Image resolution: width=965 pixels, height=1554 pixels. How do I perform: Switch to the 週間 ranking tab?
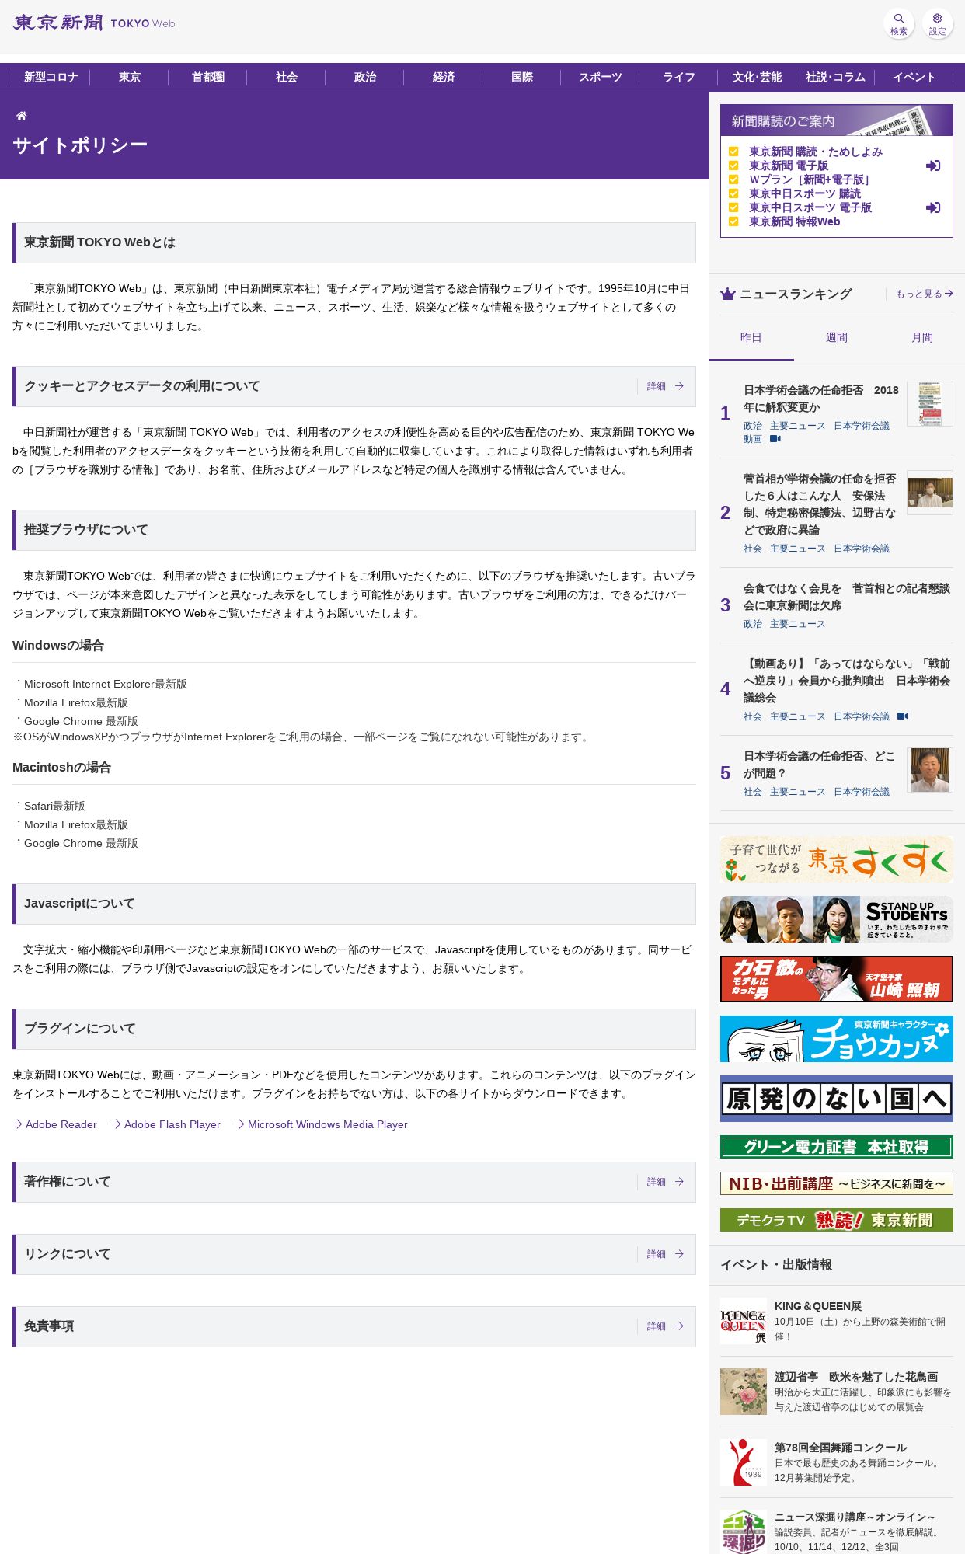coord(837,337)
